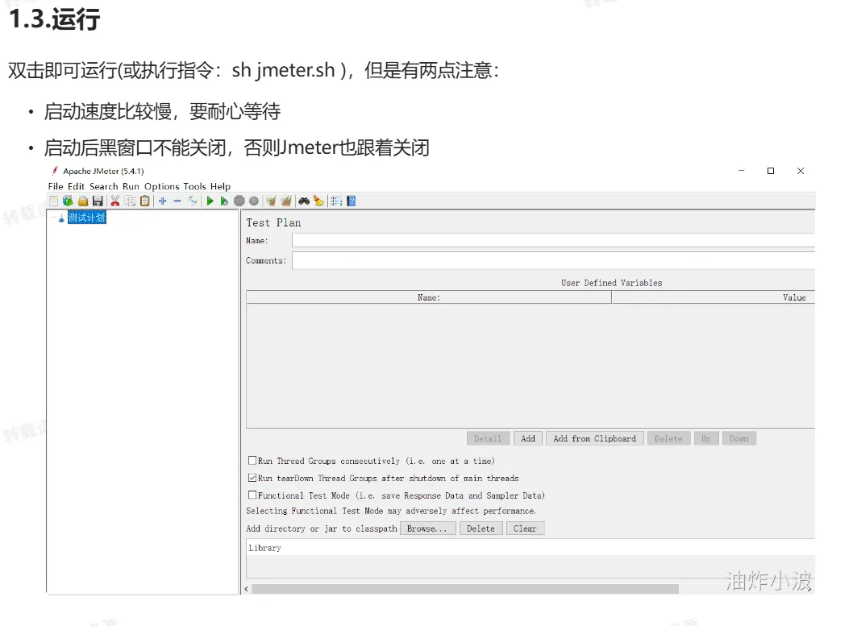Click the Add variable button
Image resolution: width=853 pixels, height=626 pixels.
[x=528, y=438]
